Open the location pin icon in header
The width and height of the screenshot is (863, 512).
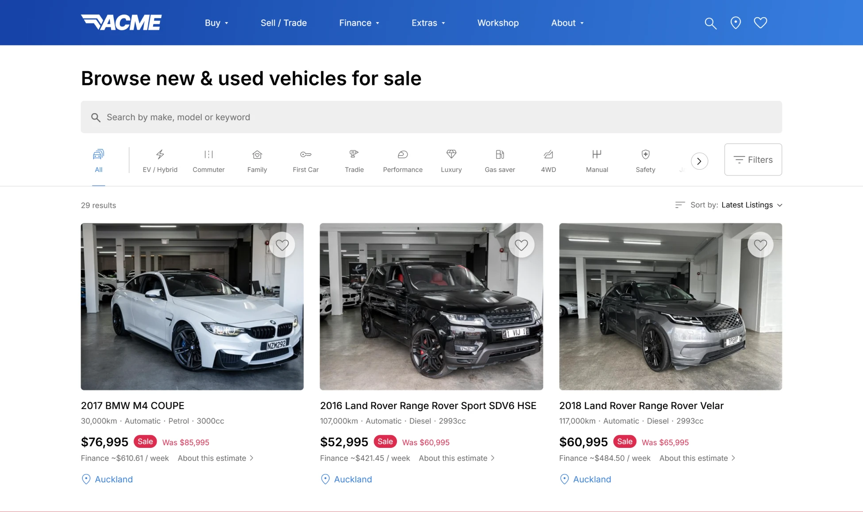[x=736, y=23]
